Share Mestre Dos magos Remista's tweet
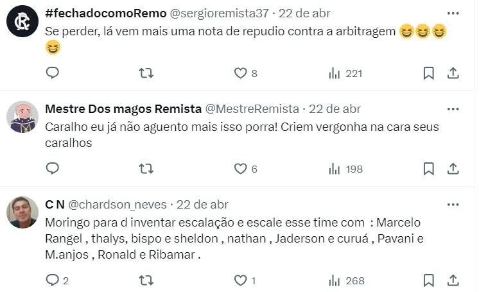The width and height of the screenshot is (488, 292). 453,169
